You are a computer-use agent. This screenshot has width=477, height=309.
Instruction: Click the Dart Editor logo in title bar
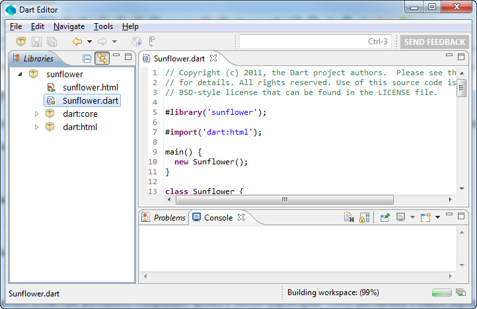click(11, 10)
